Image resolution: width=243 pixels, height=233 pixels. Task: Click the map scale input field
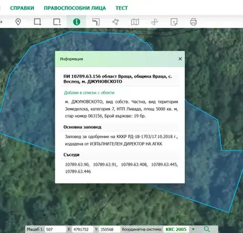[x=55, y=230]
